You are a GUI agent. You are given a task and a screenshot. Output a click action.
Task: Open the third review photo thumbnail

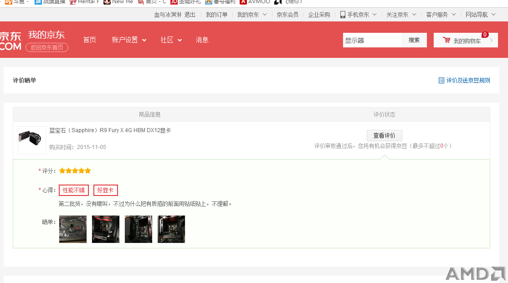[x=139, y=229]
